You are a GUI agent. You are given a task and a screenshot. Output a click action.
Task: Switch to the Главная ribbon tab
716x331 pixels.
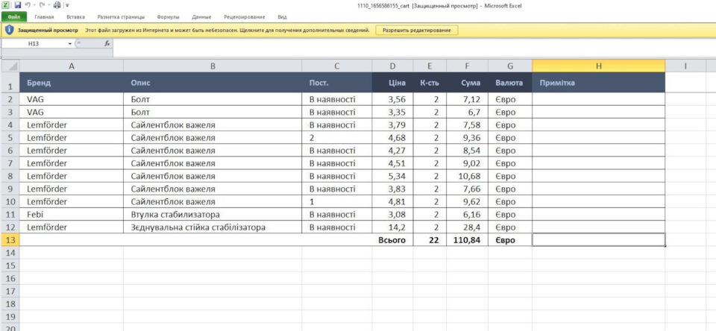point(44,17)
